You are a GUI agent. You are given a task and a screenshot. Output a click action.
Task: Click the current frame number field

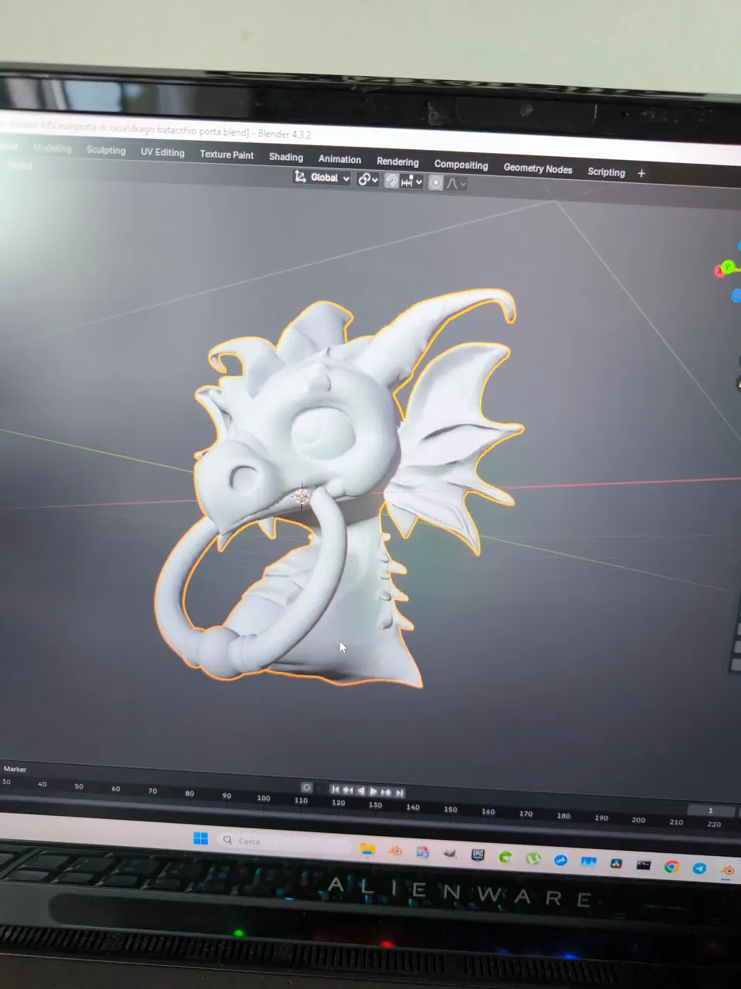(x=711, y=811)
